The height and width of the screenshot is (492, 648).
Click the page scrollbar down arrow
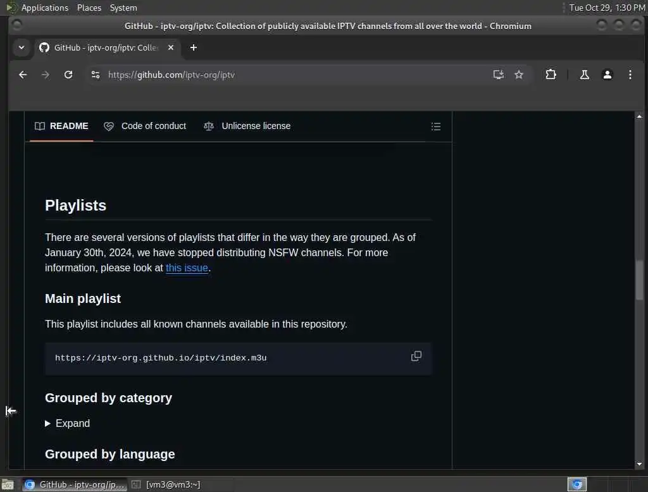[x=639, y=464]
